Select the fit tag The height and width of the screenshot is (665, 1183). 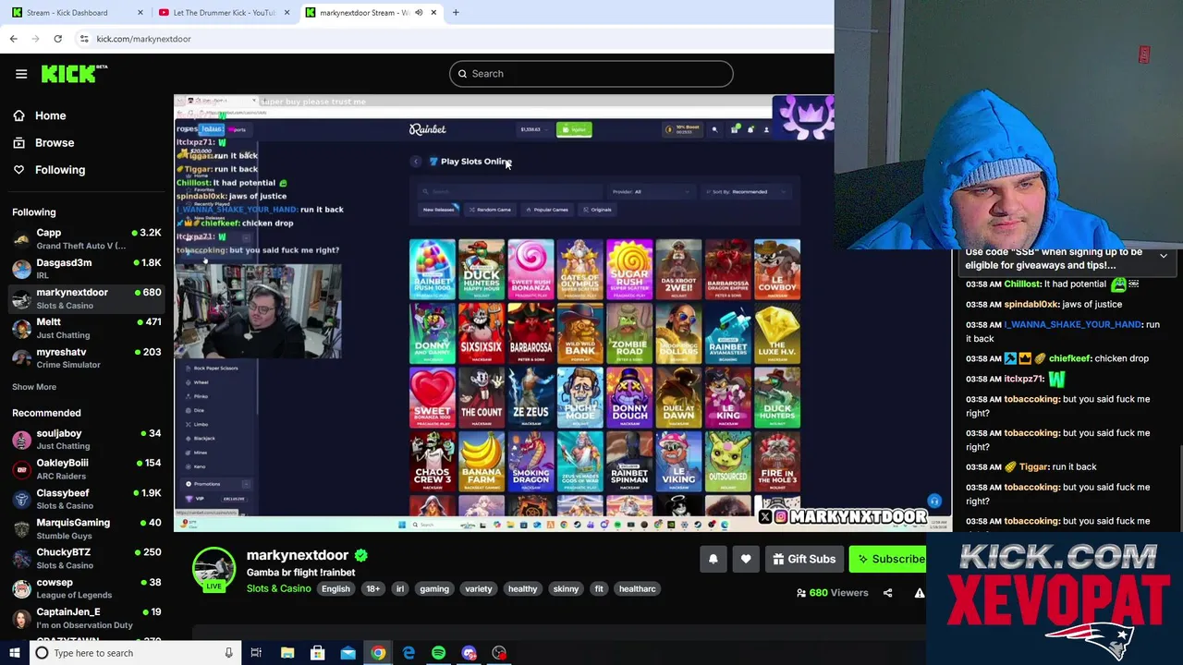pos(599,589)
